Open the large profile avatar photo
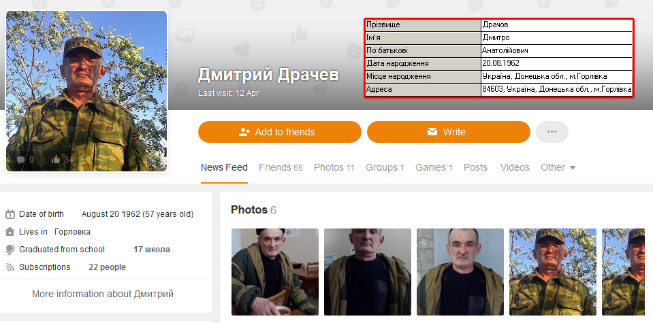 point(86,91)
